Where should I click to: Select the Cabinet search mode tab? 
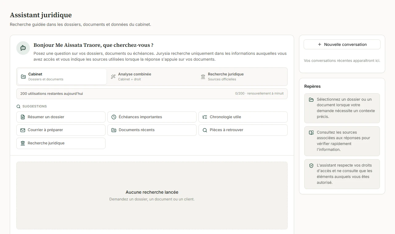click(62, 77)
